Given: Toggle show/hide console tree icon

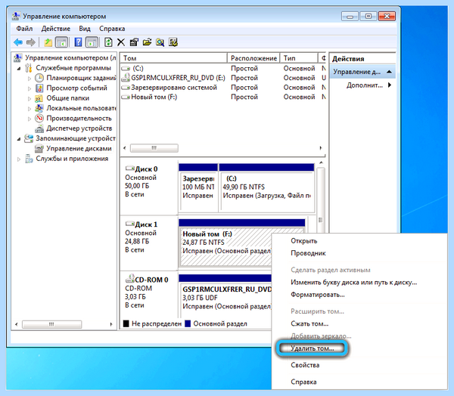Looking at the screenshot, I should [x=61, y=42].
